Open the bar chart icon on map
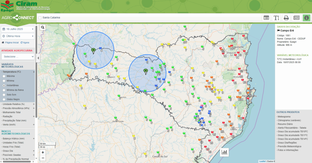312x163 pixels. 224,152
